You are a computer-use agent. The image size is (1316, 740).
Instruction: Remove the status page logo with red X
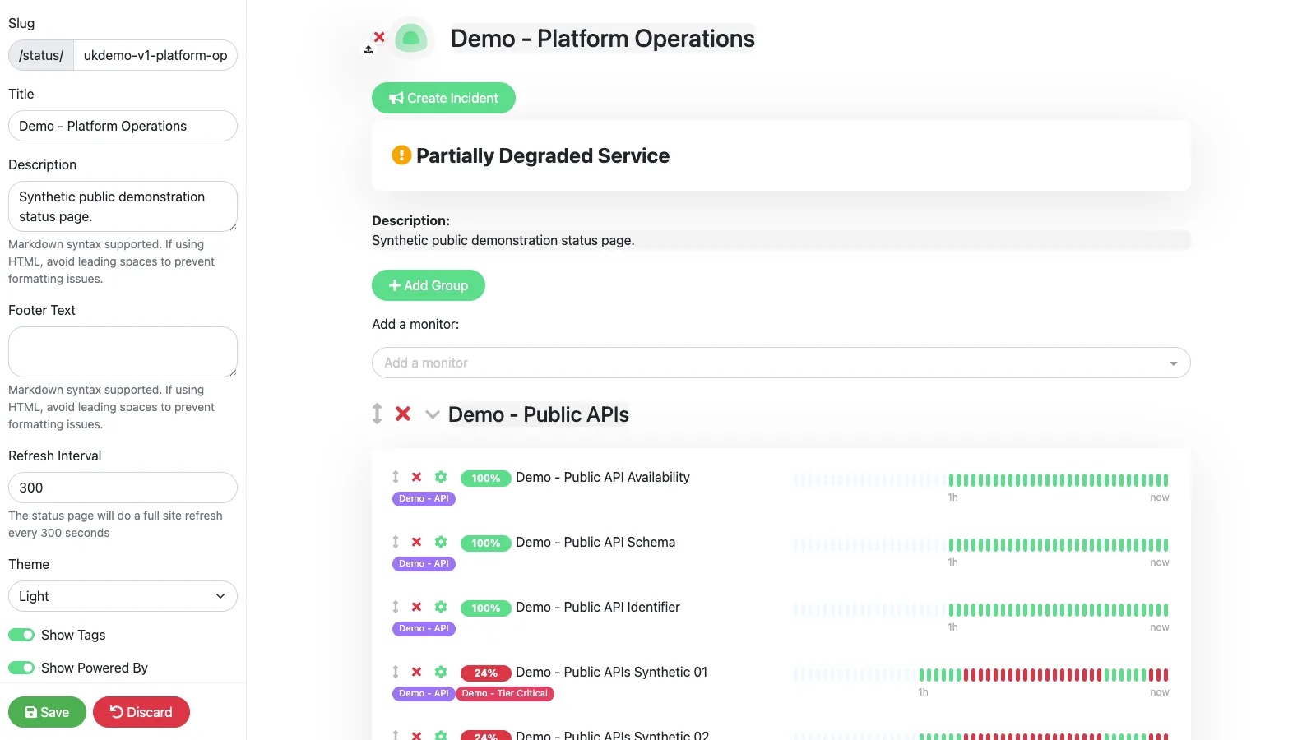pos(379,37)
